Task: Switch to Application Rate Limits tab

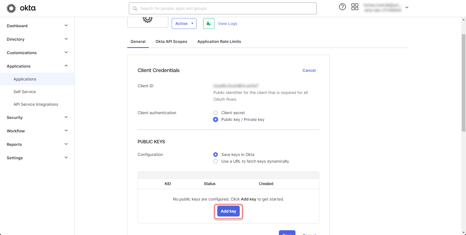Action: pos(219,42)
